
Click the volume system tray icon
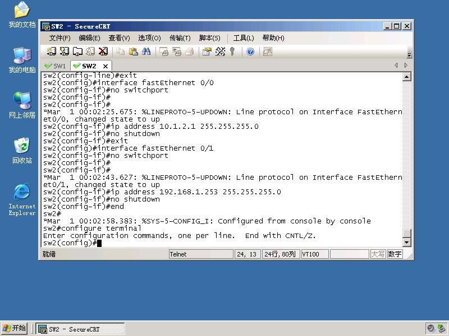pos(430,328)
